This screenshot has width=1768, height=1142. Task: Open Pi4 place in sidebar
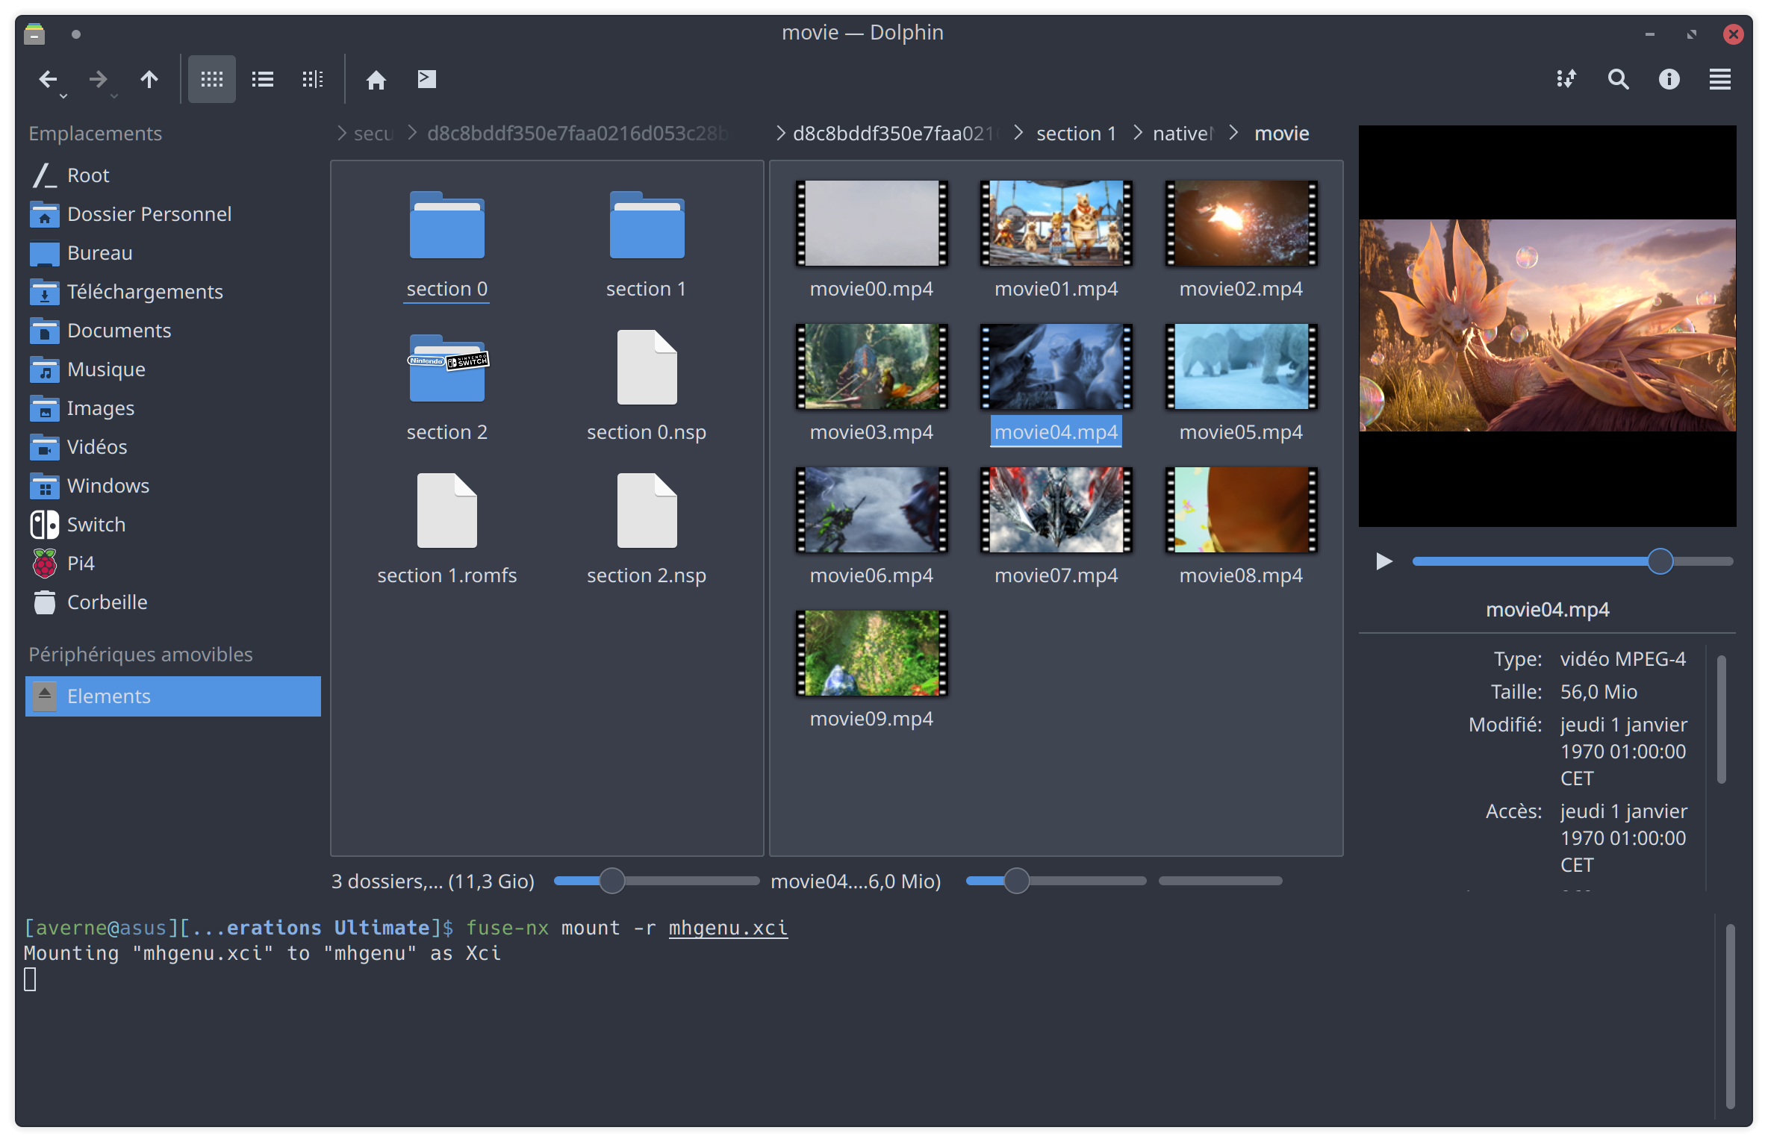(173, 564)
